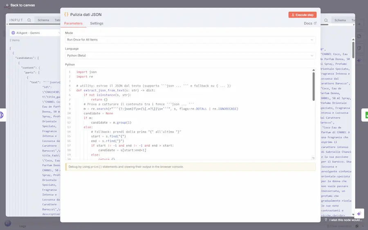368x230 pixels.
Task: Open search in the output panel
Action: 326,20
